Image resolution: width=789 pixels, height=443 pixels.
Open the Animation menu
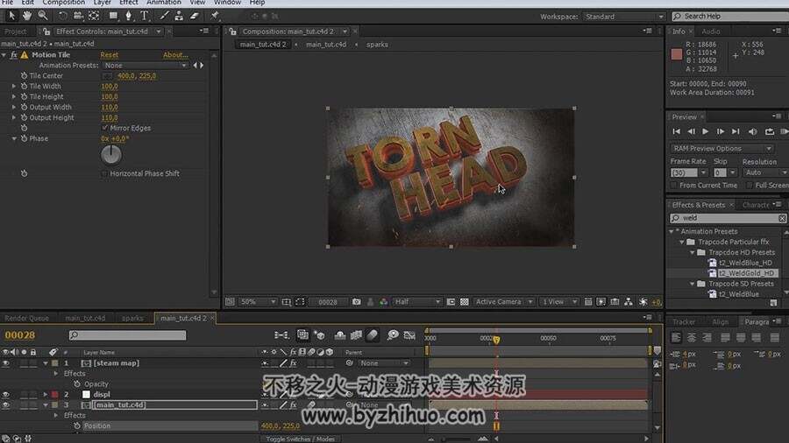164,3
